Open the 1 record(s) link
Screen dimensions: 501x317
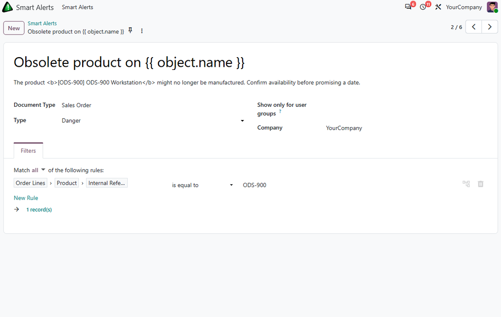(x=39, y=209)
